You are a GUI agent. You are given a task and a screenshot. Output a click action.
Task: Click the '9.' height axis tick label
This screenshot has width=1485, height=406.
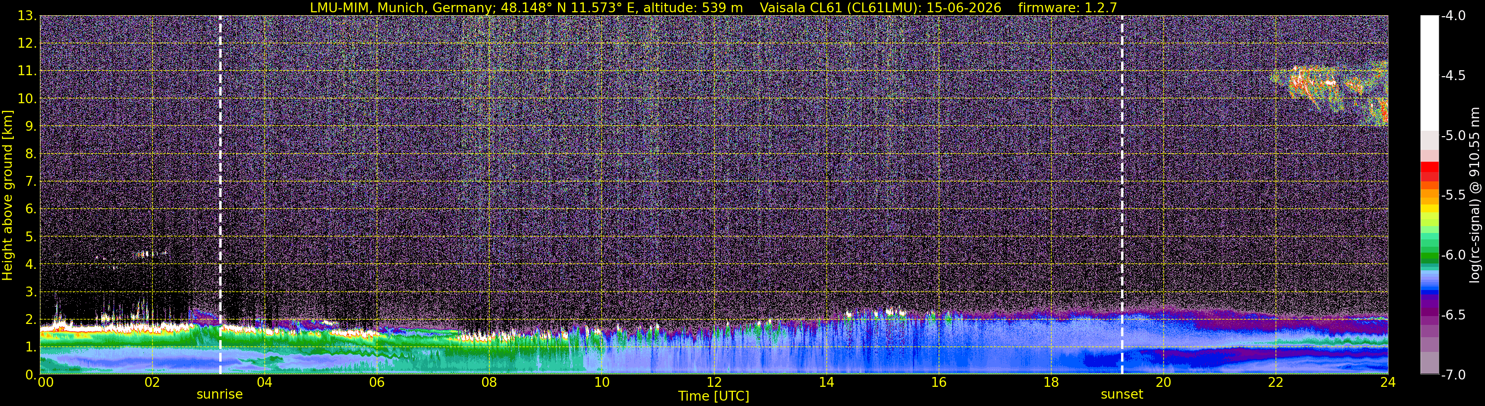(30, 126)
